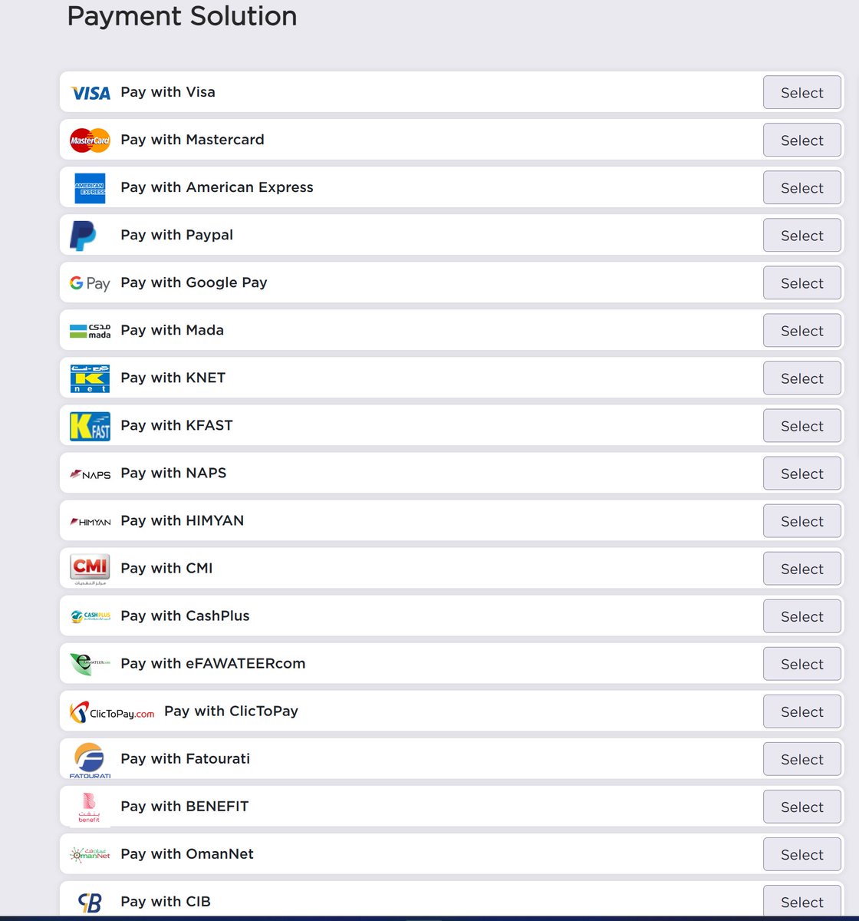Select Mastercard as payment method
The height and width of the screenshot is (921, 859).
802,140
